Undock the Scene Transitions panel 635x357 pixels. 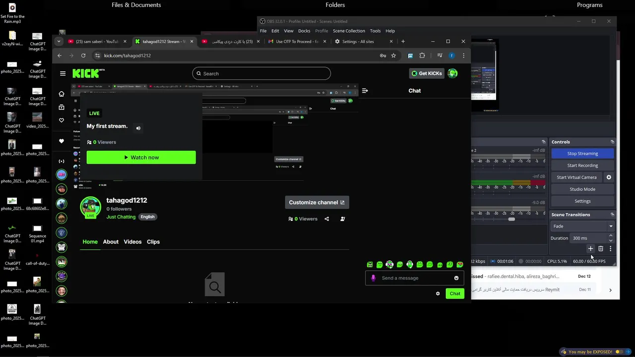(x=612, y=215)
